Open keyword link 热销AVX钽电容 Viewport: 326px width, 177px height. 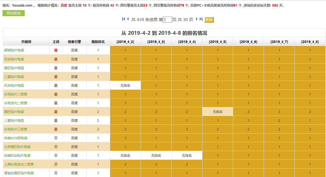[16, 138]
